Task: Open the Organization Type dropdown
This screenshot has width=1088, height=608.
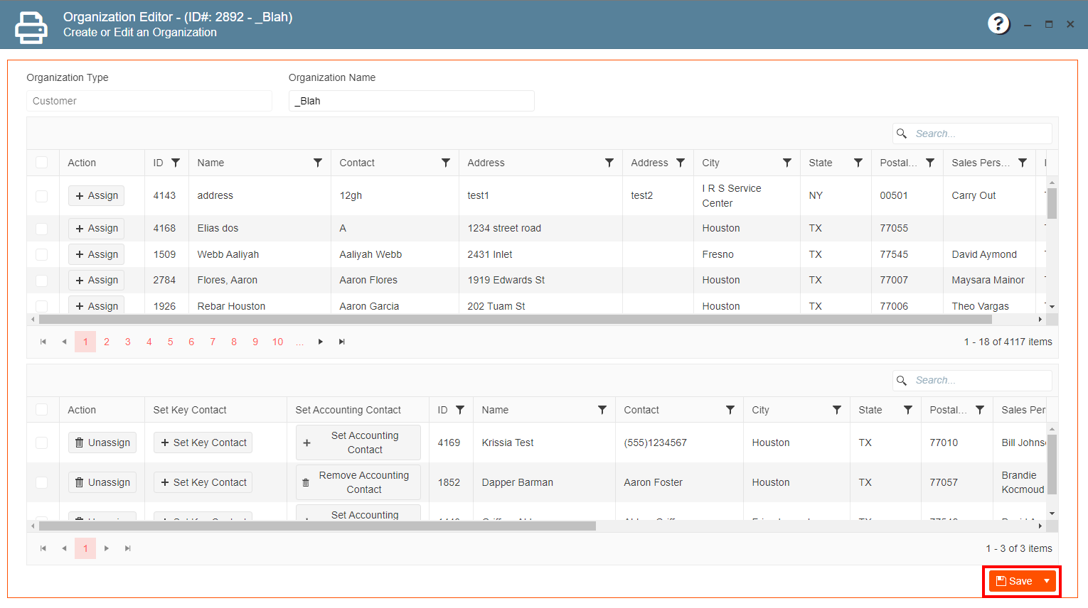Action: coord(149,101)
